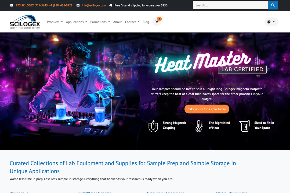290x193 pixels.
Task: Click the envelope email icon
Action: click(78, 5)
